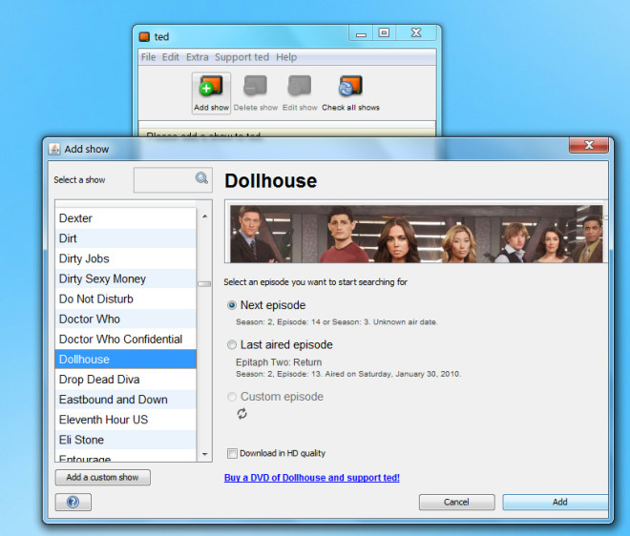Open the Edit menu in ted
630x536 pixels.
point(170,57)
